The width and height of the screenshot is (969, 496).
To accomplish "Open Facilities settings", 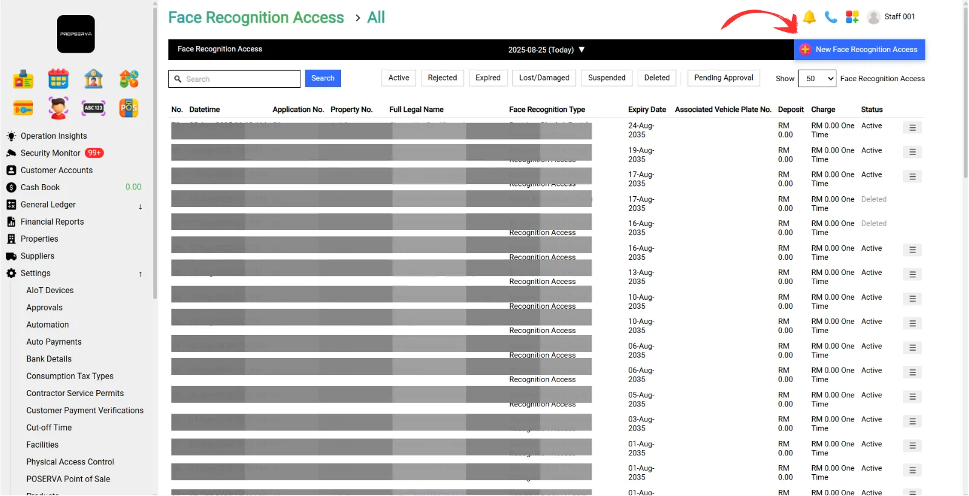I will click(42, 445).
